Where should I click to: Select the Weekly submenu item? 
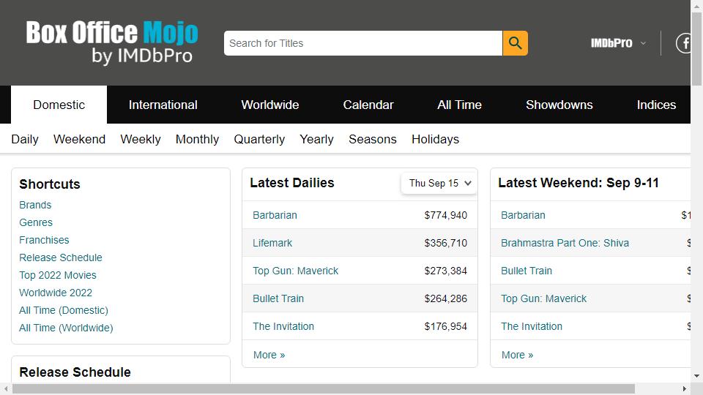point(141,139)
